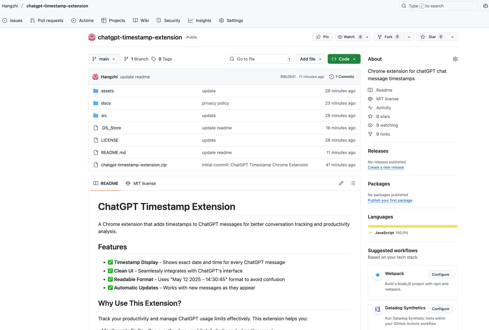Go to the Wiki tab
The image size is (489, 330).
141,21
